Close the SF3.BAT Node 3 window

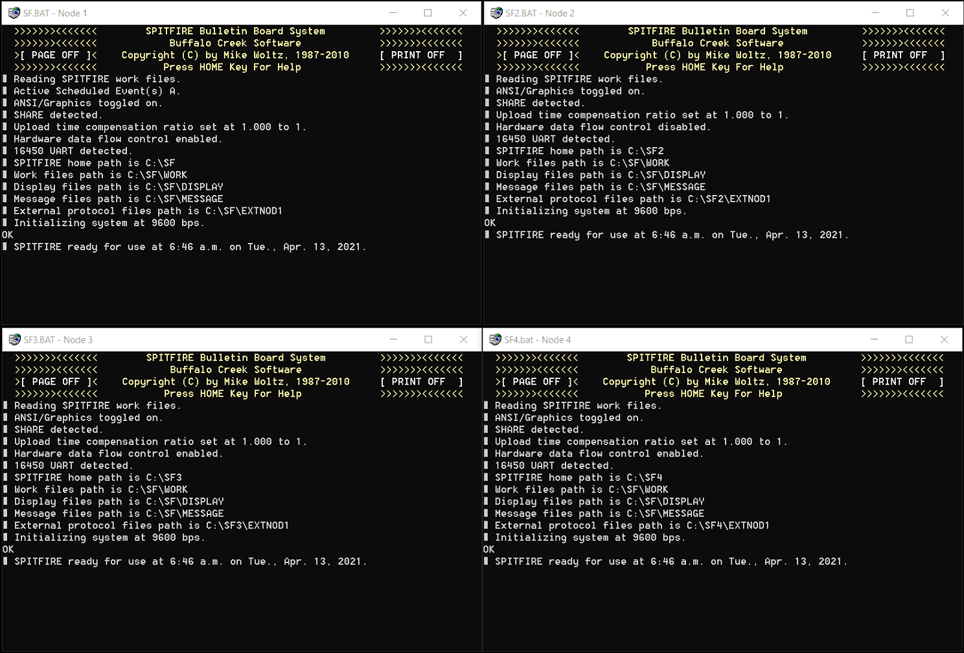[463, 339]
